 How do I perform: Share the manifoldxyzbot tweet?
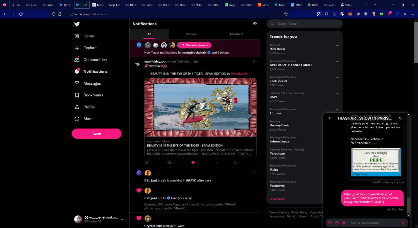point(235,163)
